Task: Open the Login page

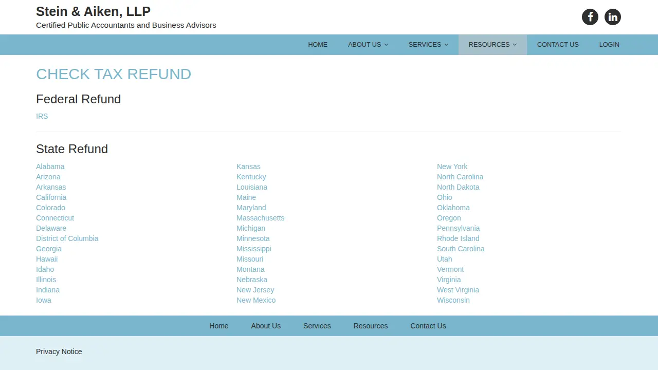Action: (609, 45)
